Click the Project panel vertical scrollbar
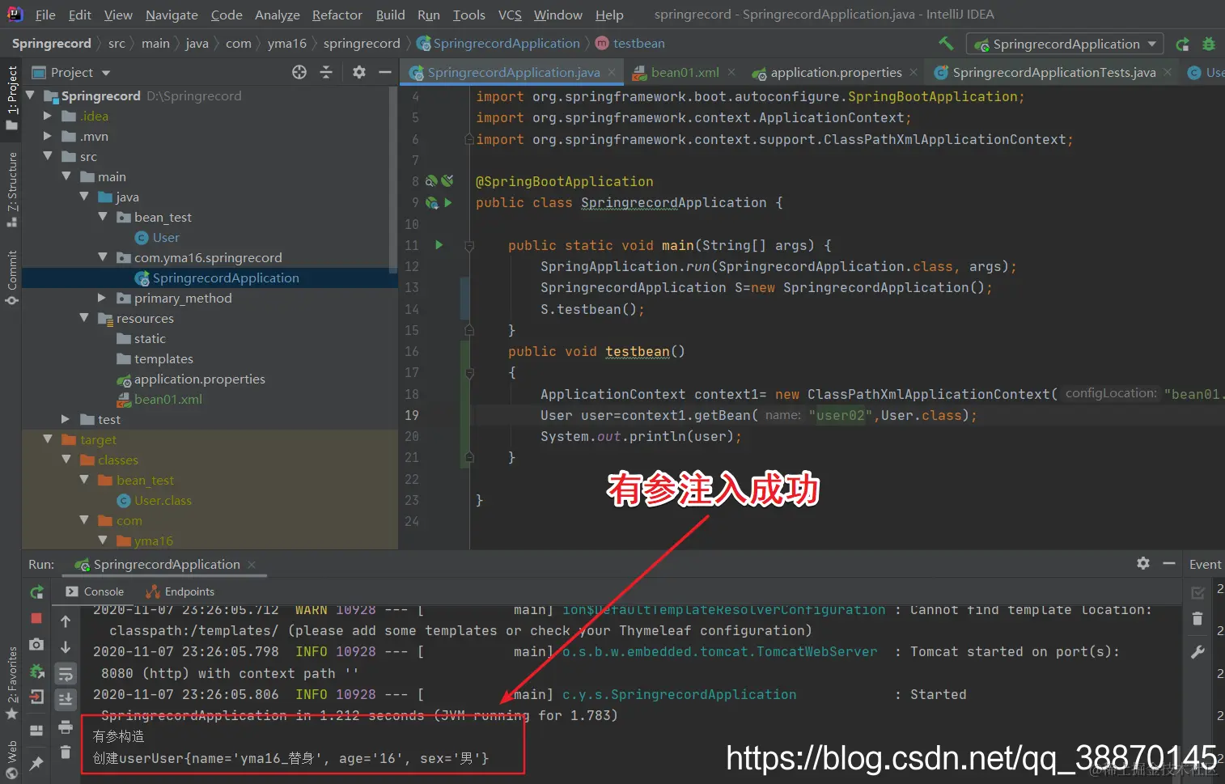 pos(393,181)
